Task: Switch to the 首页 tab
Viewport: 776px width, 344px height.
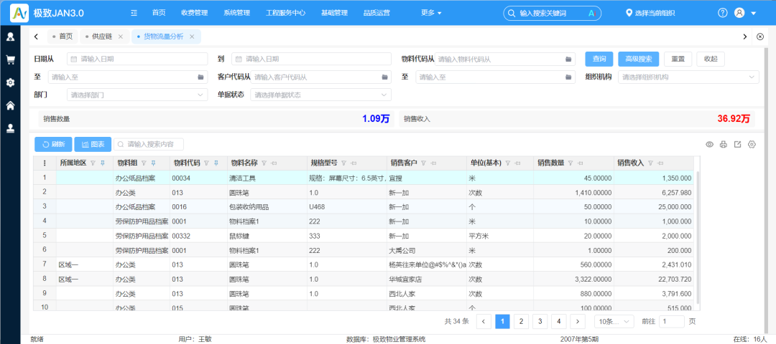Action: pos(62,37)
